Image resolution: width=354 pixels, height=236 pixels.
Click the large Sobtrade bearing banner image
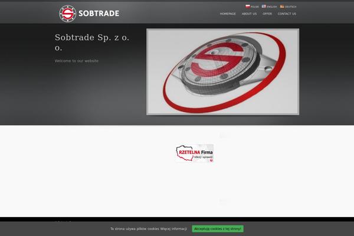[x=222, y=71]
